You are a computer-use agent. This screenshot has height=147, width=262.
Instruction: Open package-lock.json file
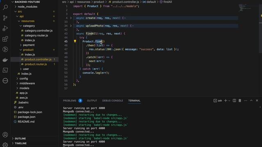[x=30, y=112]
